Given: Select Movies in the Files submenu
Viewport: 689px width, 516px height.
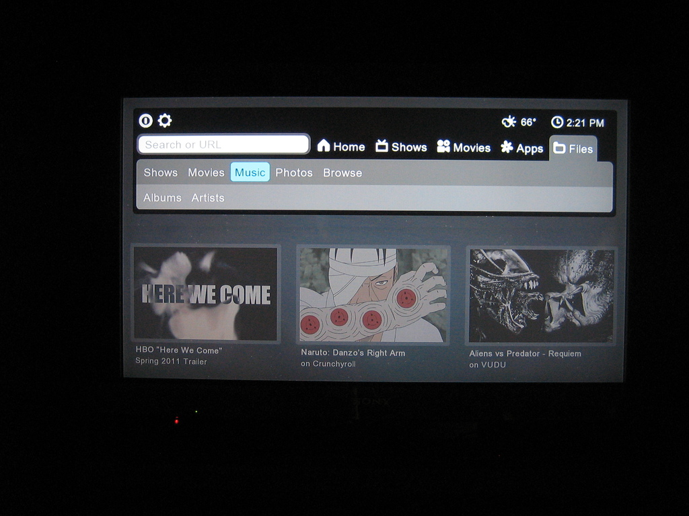Looking at the screenshot, I should pyautogui.click(x=206, y=173).
